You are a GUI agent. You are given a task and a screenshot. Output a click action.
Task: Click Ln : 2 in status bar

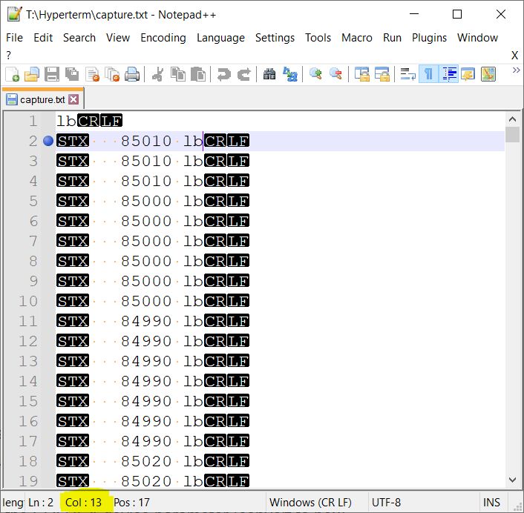[x=41, y=503]
